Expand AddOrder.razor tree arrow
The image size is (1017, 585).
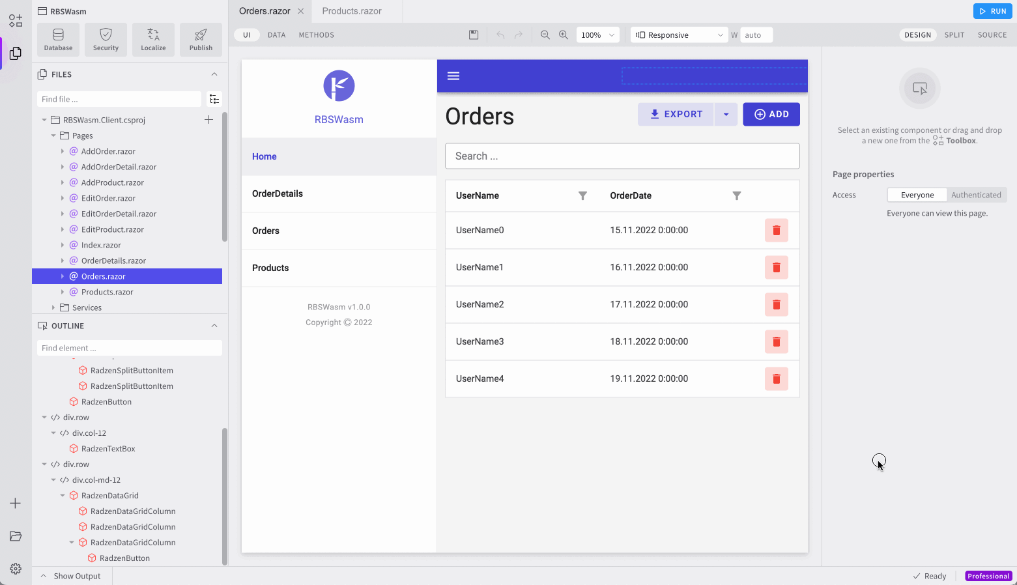pyautogui.click(x=63, y=151)
